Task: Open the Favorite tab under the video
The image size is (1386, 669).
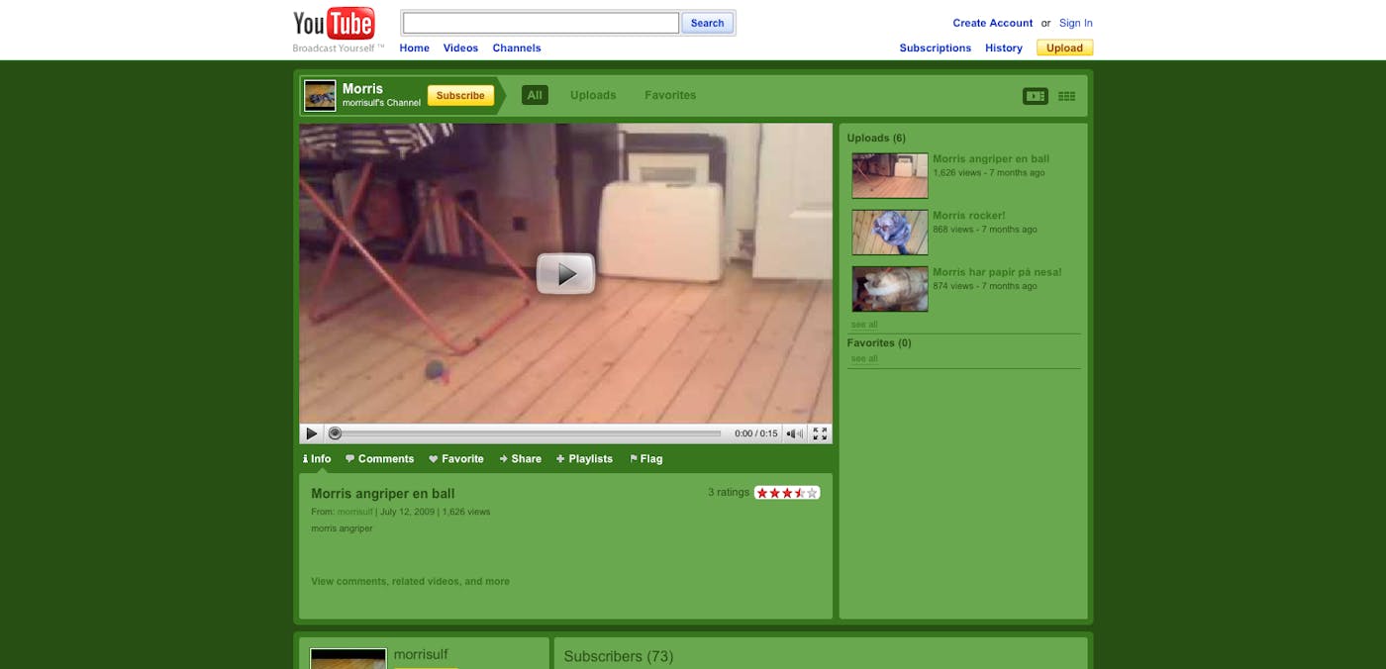Action: (456, 459)
